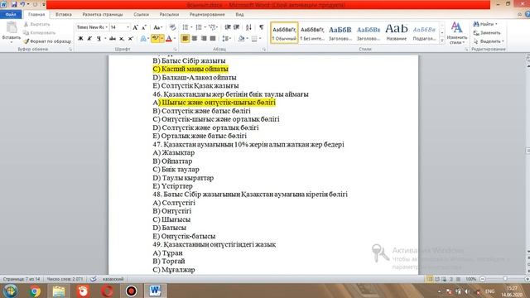
Task: Align text left
Action: click(185, 39)
